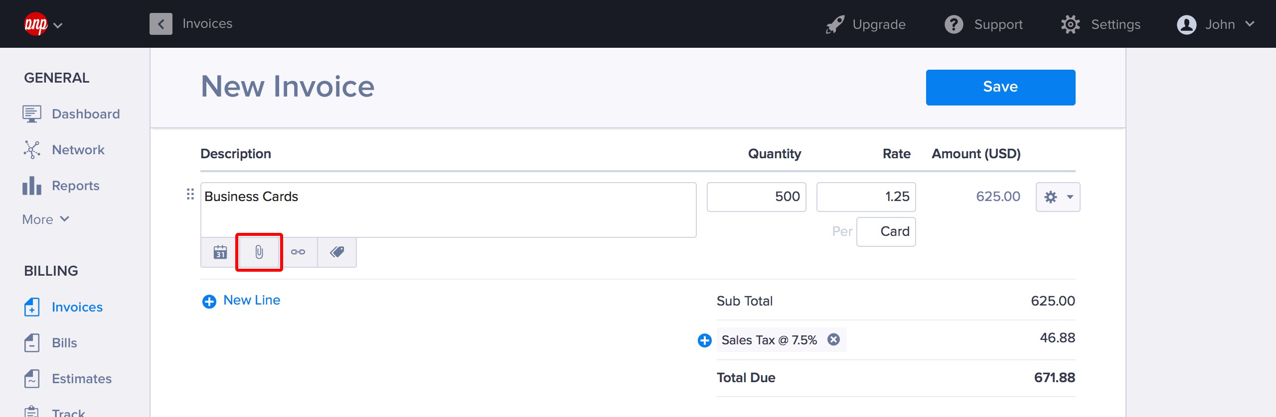Add another tax with blue plus icon

point(704,340)
